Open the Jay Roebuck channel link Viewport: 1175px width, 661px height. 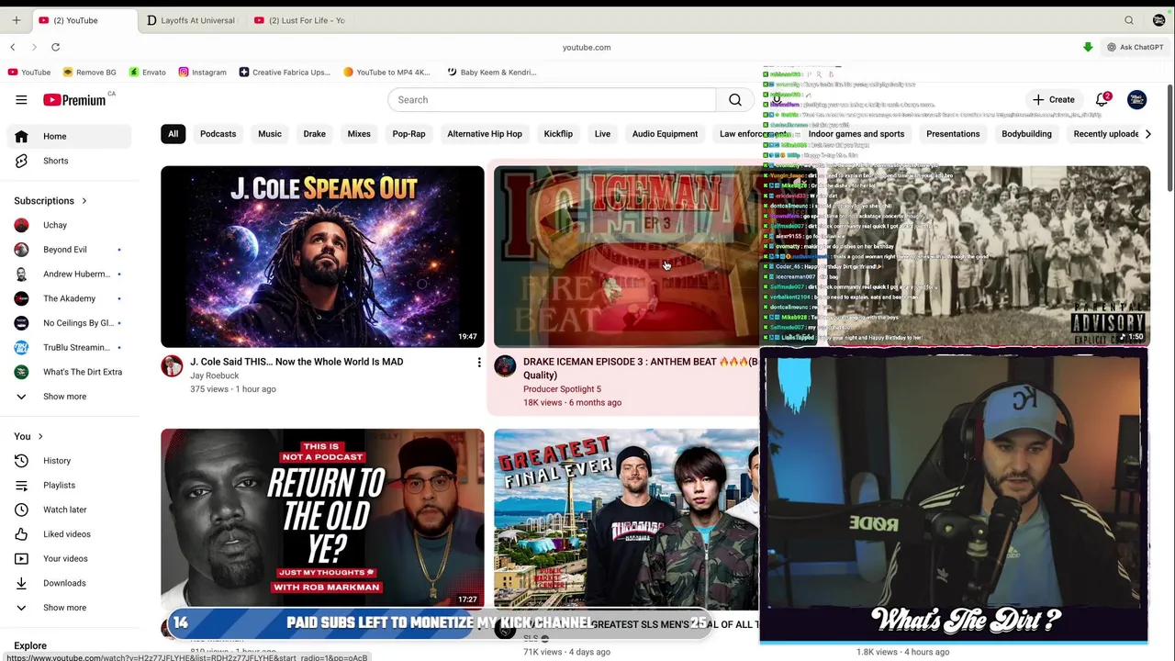[x=214, y=375]
